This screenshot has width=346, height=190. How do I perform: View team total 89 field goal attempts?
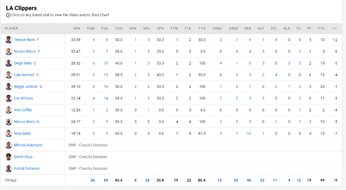pyautogui.click(x=106, y=180)
